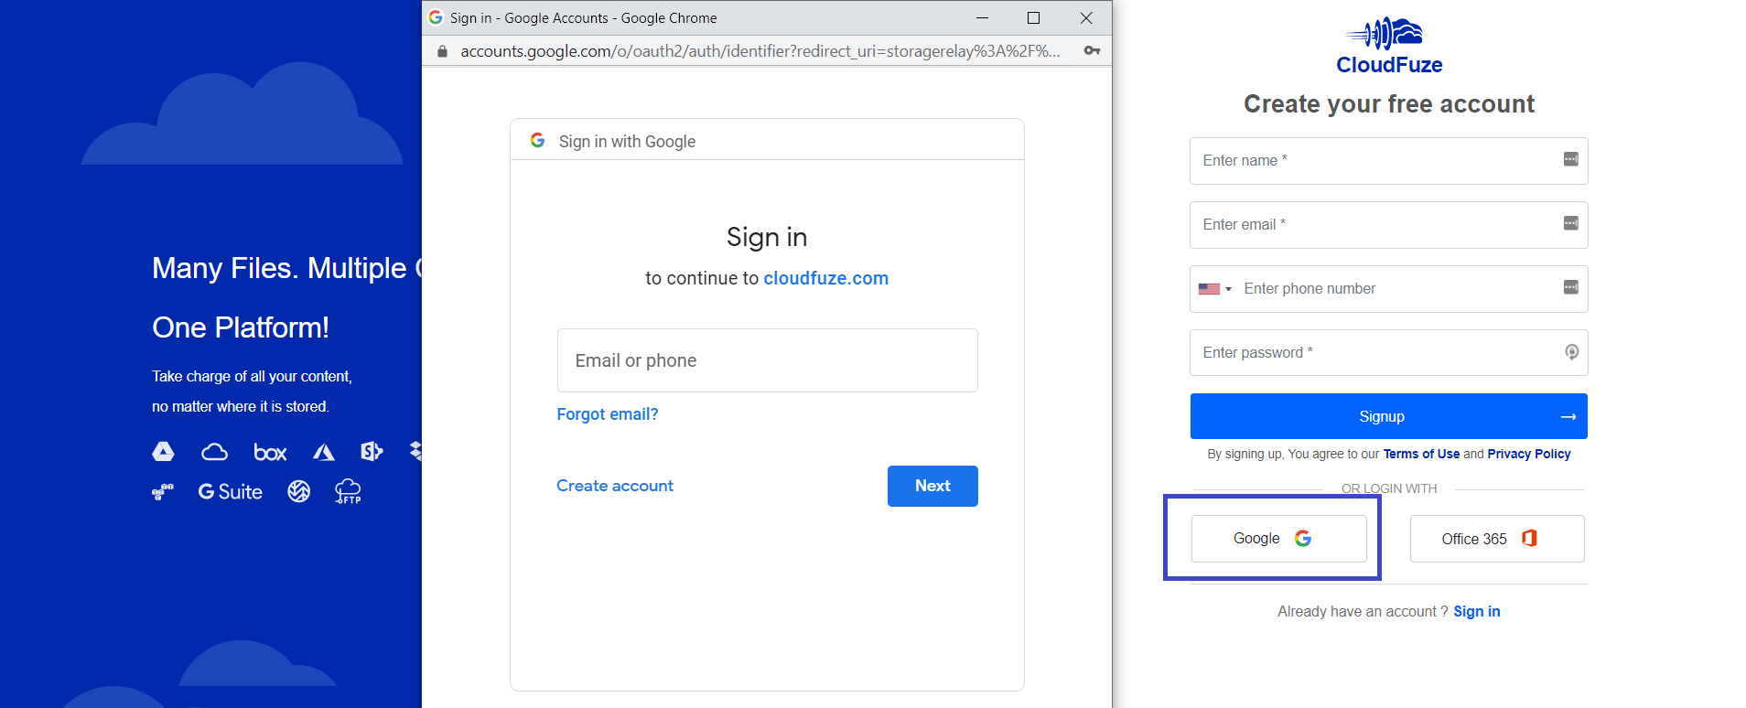Screen dimensions: 1746x708
Task: Click the autofill icon in phone number field
Action: 1570,287
